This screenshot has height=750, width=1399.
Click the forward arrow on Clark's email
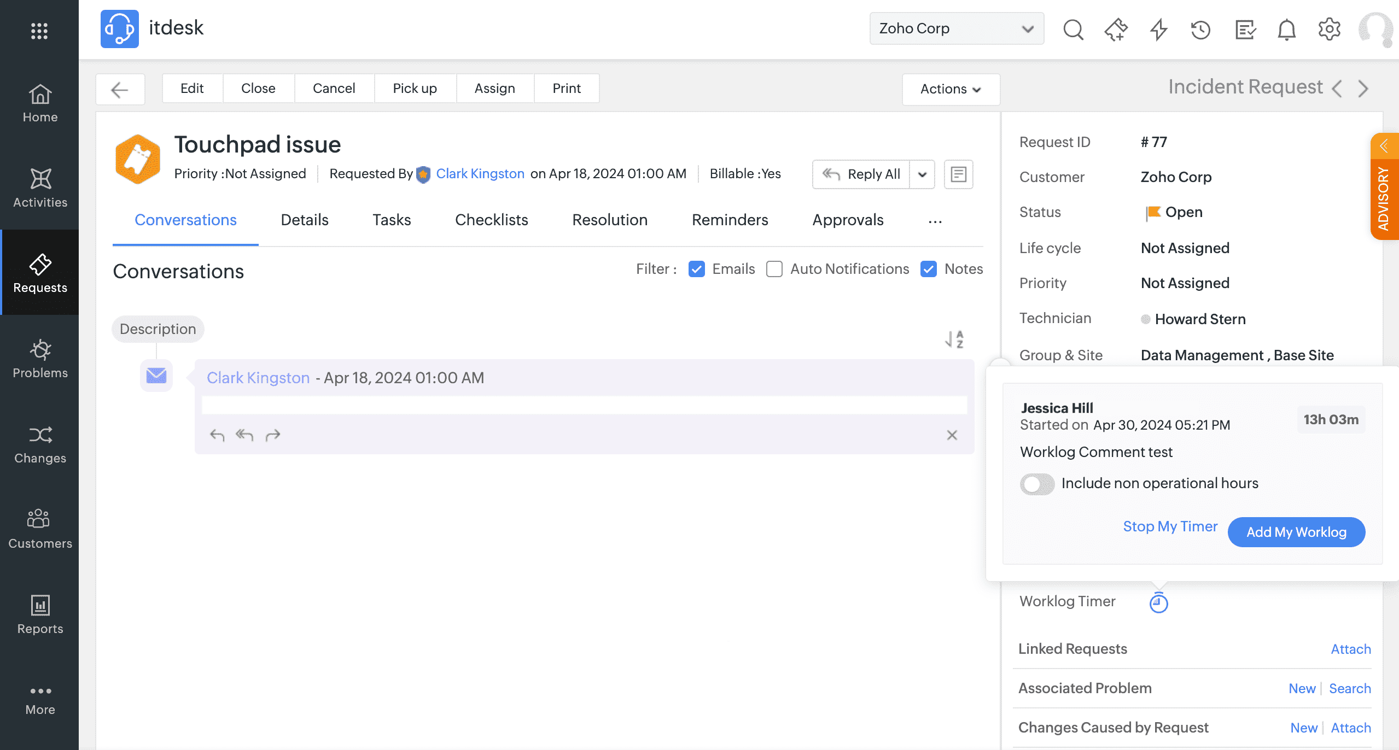272,435
